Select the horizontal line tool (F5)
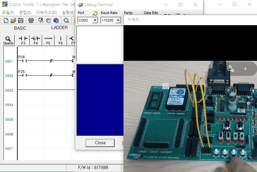This screenshot has width=257, height=172. (48, 40)
